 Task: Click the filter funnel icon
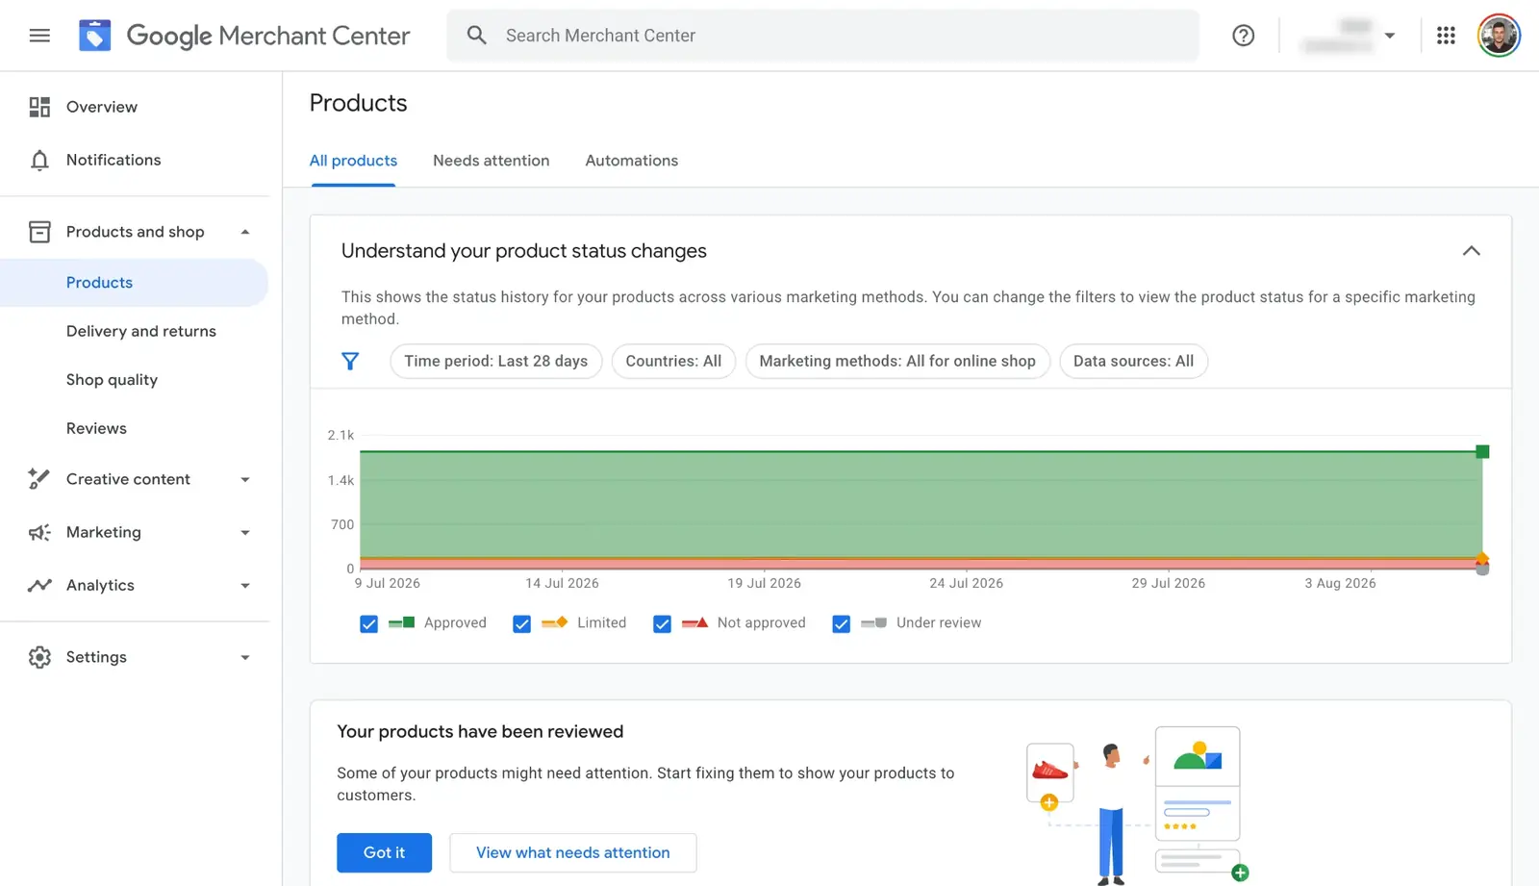350,361
